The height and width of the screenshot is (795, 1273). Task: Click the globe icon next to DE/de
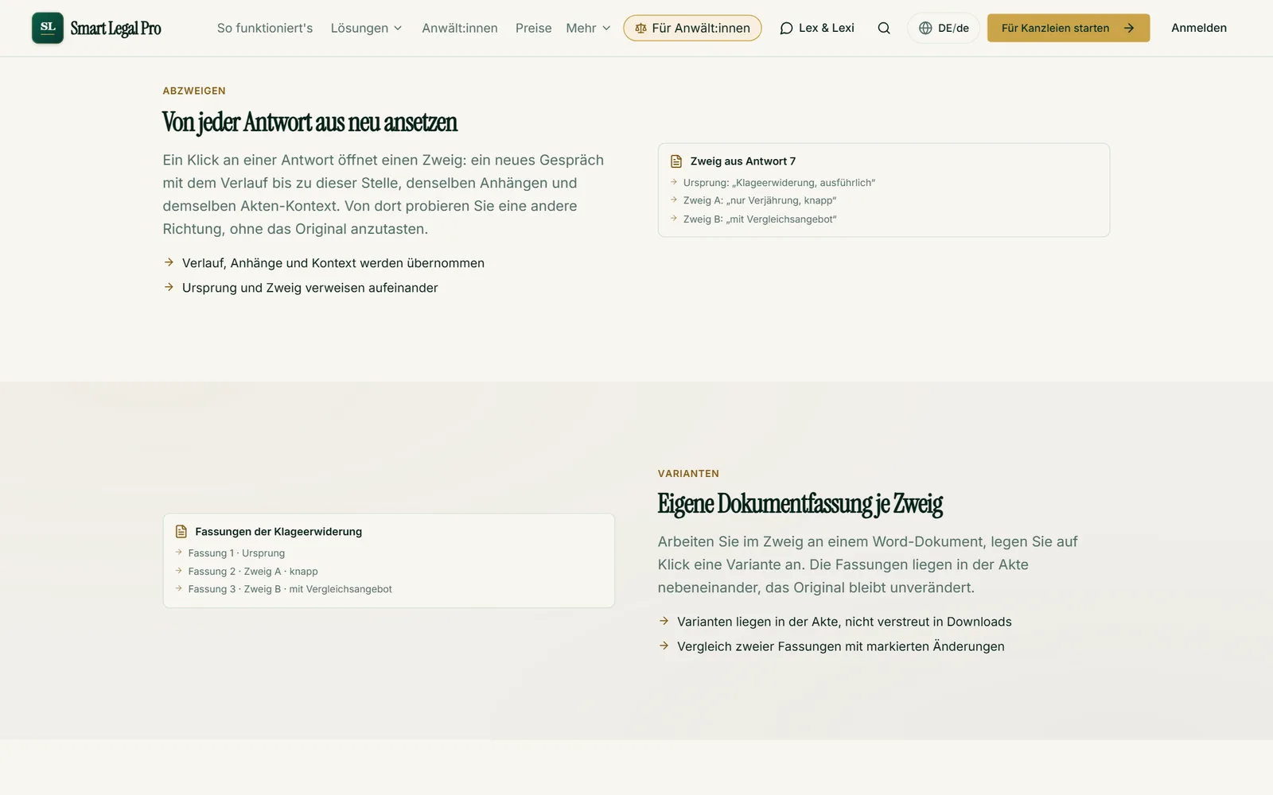(925, 28)
